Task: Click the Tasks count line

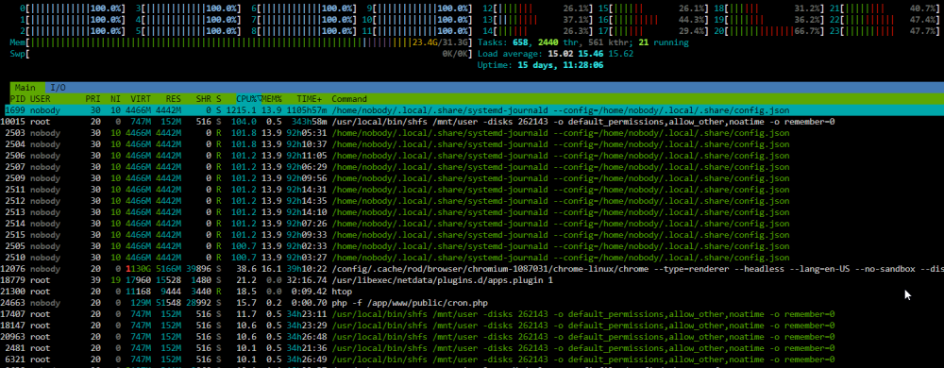Action: pos(582,42)
